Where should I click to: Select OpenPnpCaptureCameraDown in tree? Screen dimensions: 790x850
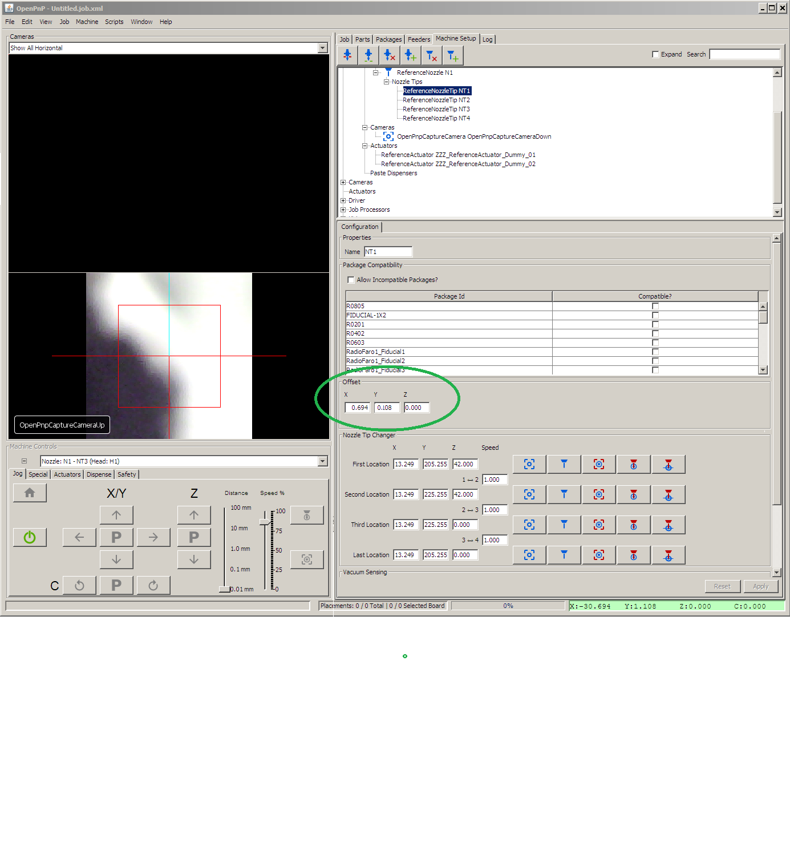click(474, 136)
